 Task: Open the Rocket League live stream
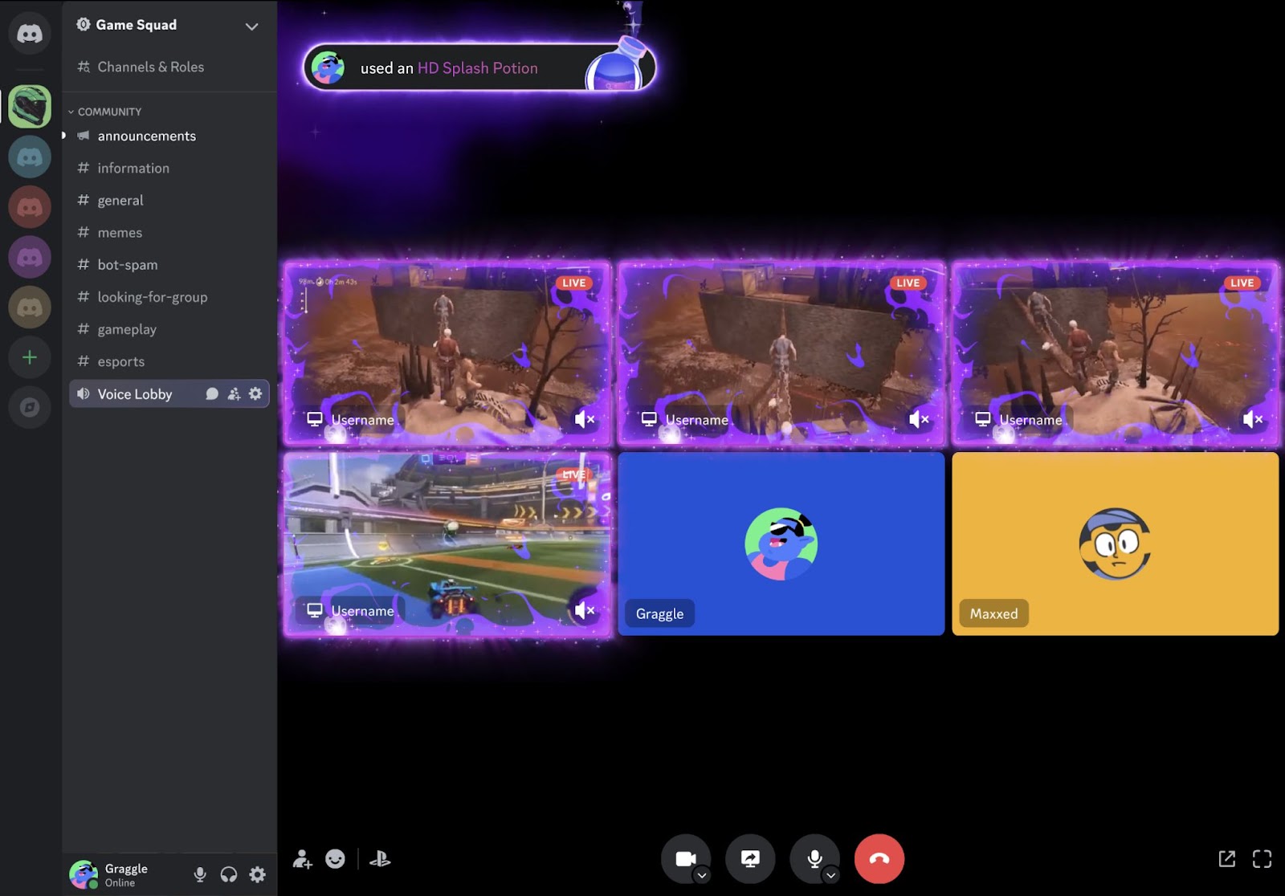(x=447, y=544)
